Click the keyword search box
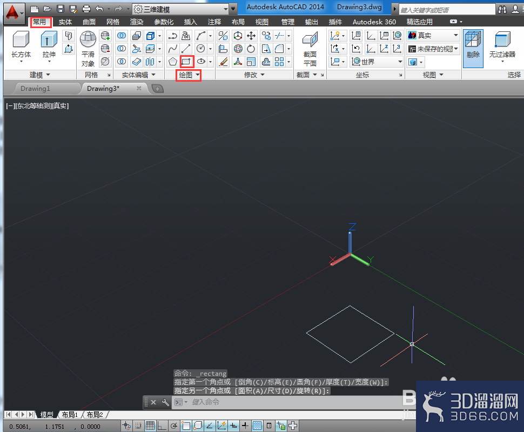 point(447,10)
